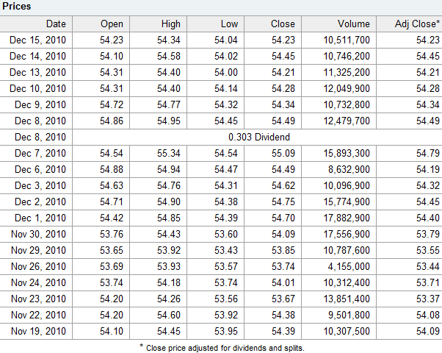Click the high price 54.58
The width and height of the screenshot is (442, 353).
(x=169, y=56)
